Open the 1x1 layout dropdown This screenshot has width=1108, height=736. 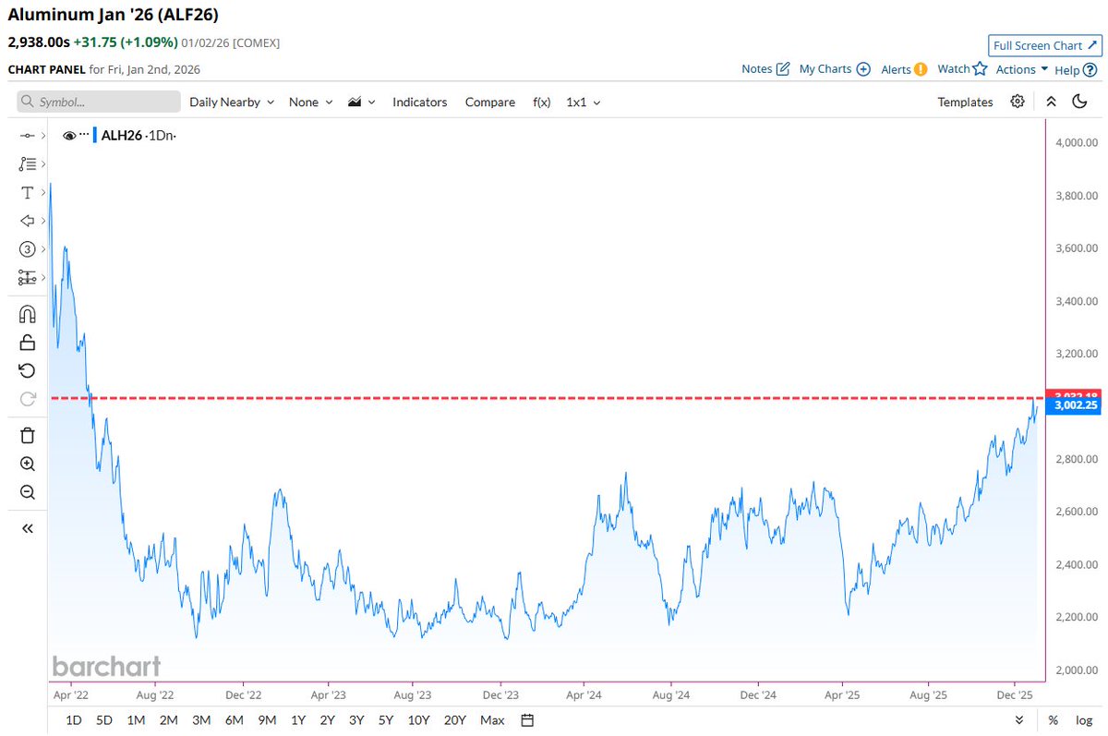tap(583, 102)
